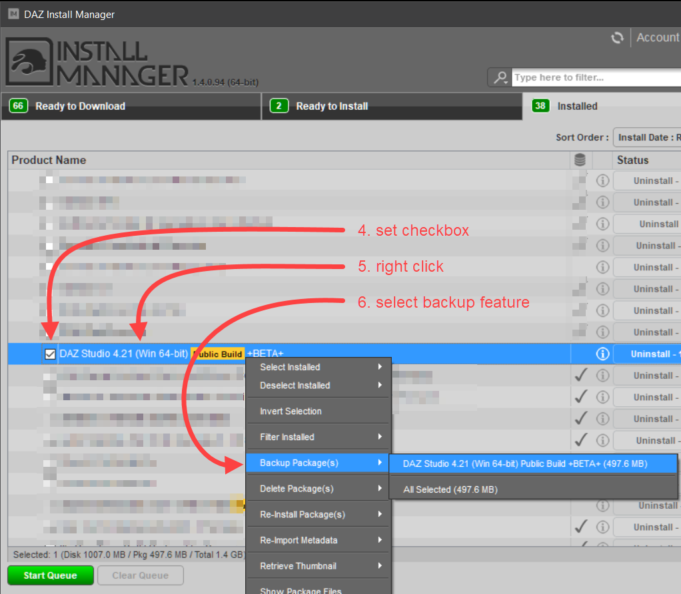Expand the Re-Install Package(s) submenu

(x=319, y=515)
